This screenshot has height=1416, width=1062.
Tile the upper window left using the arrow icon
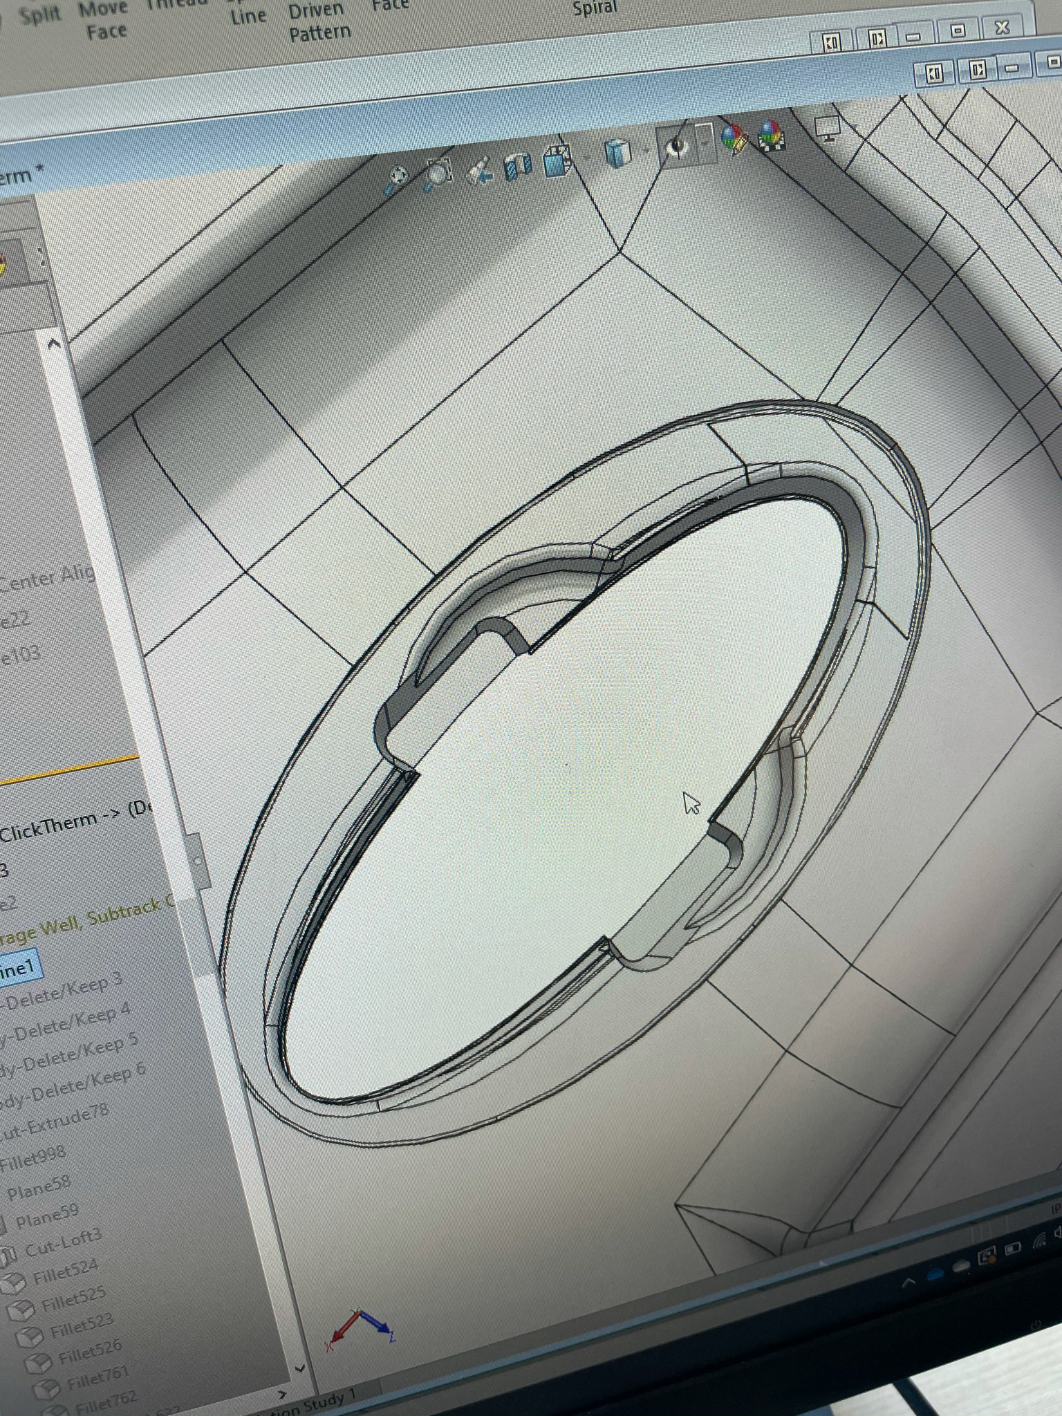click(832, 42)
